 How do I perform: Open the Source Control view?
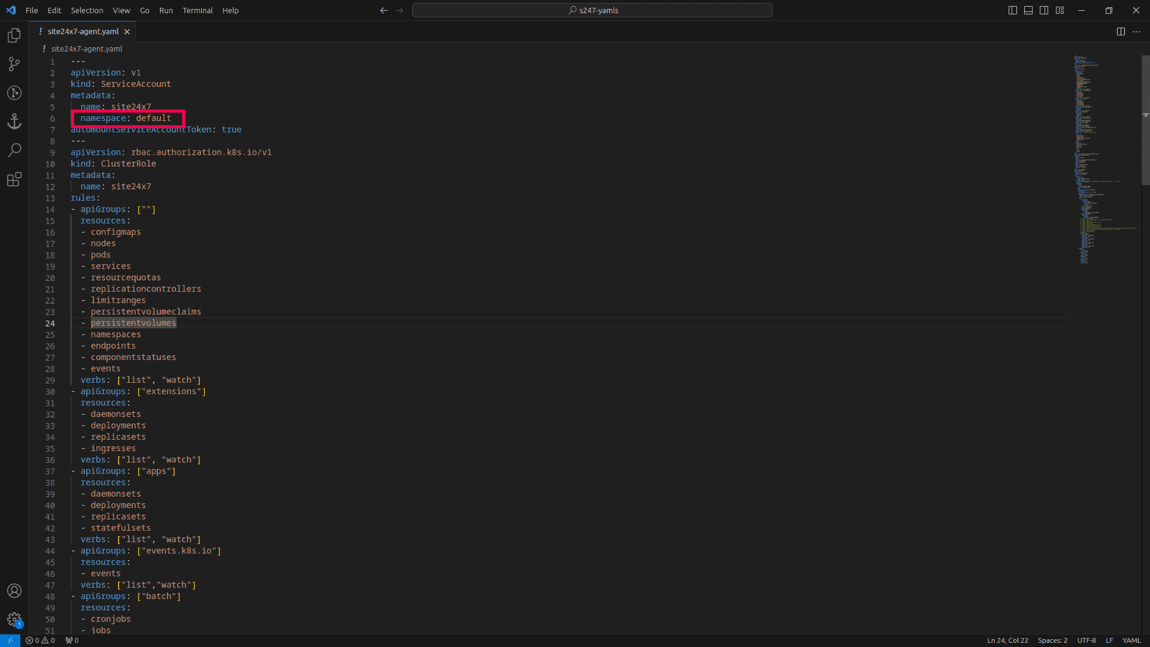tap(14, 64)
